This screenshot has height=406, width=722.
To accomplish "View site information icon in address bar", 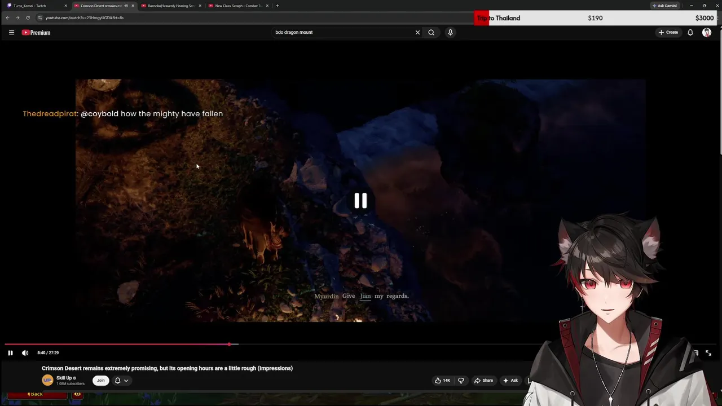I will click(39, 17).
